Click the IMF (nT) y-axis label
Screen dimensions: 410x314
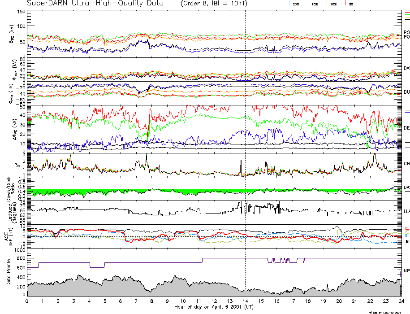(x=13, y=234)
